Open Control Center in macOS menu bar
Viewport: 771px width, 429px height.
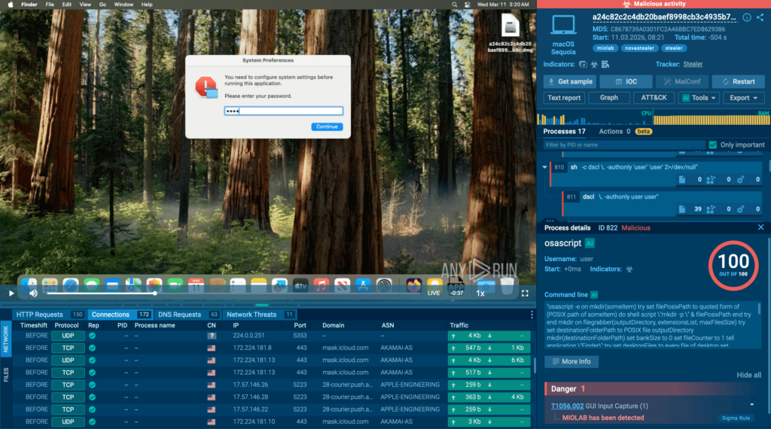(x=467, y=5)
